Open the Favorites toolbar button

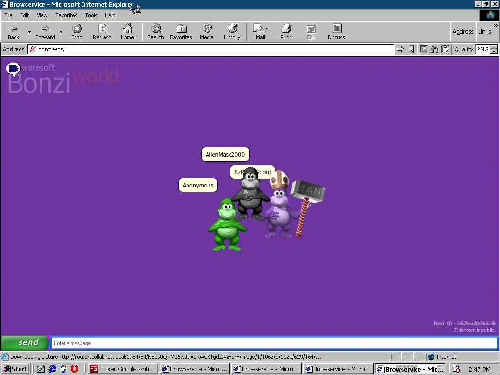coord(181,32)
